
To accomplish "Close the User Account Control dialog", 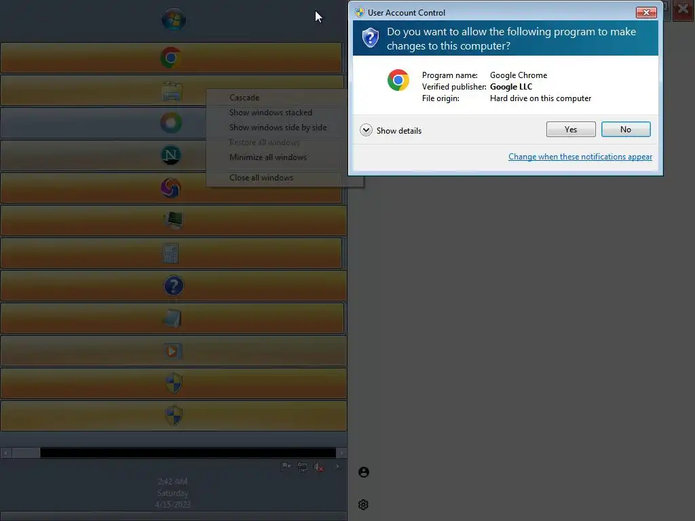I will 646,12.
